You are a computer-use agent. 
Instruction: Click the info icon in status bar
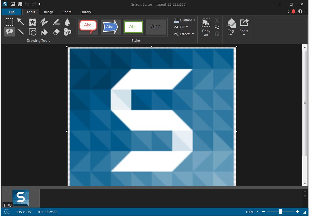(7, 212)
